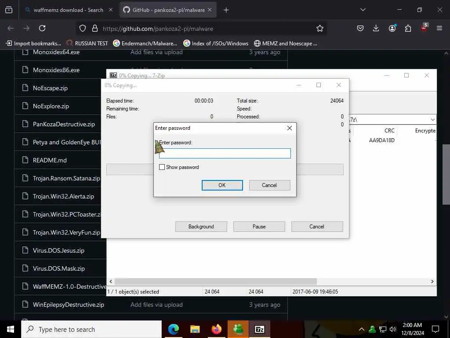Open the volume speaker tray icon
This screenshot has height=338, width=450.
[x=393, y=329]
